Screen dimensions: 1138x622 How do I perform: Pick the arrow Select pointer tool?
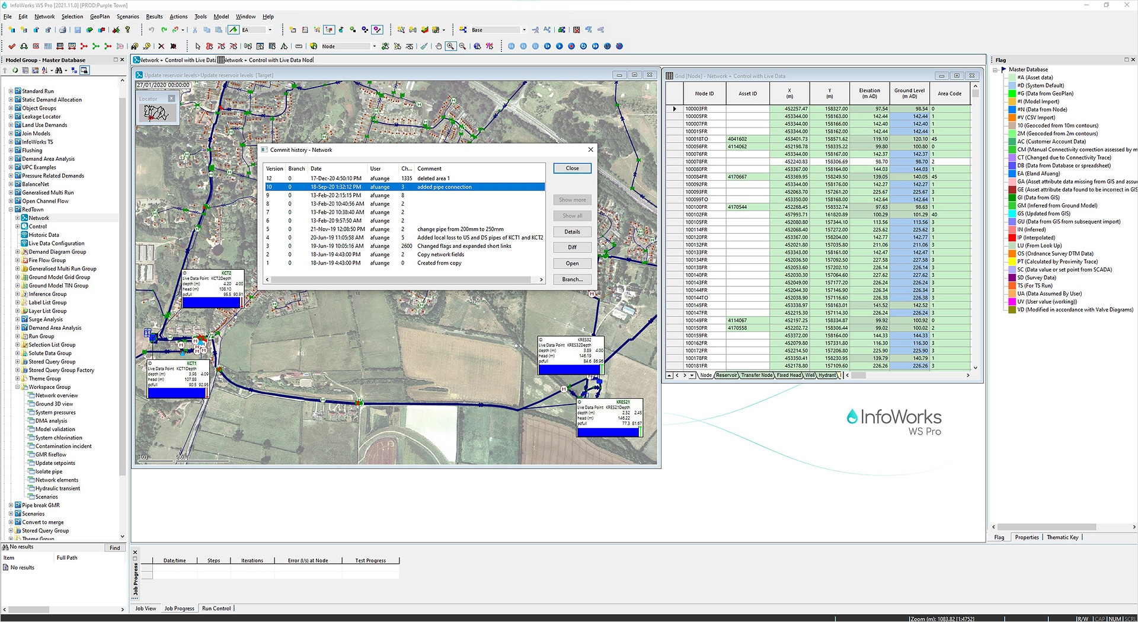point(198,46)
